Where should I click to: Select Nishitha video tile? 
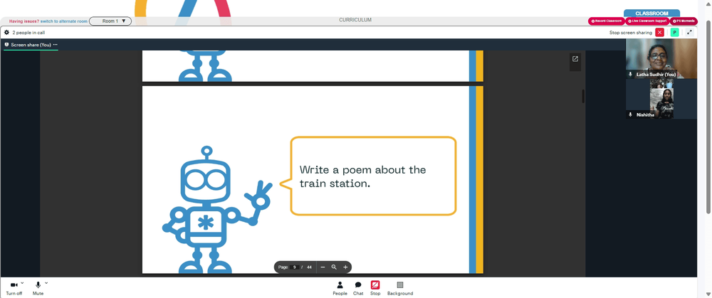(x=661, y=100)
